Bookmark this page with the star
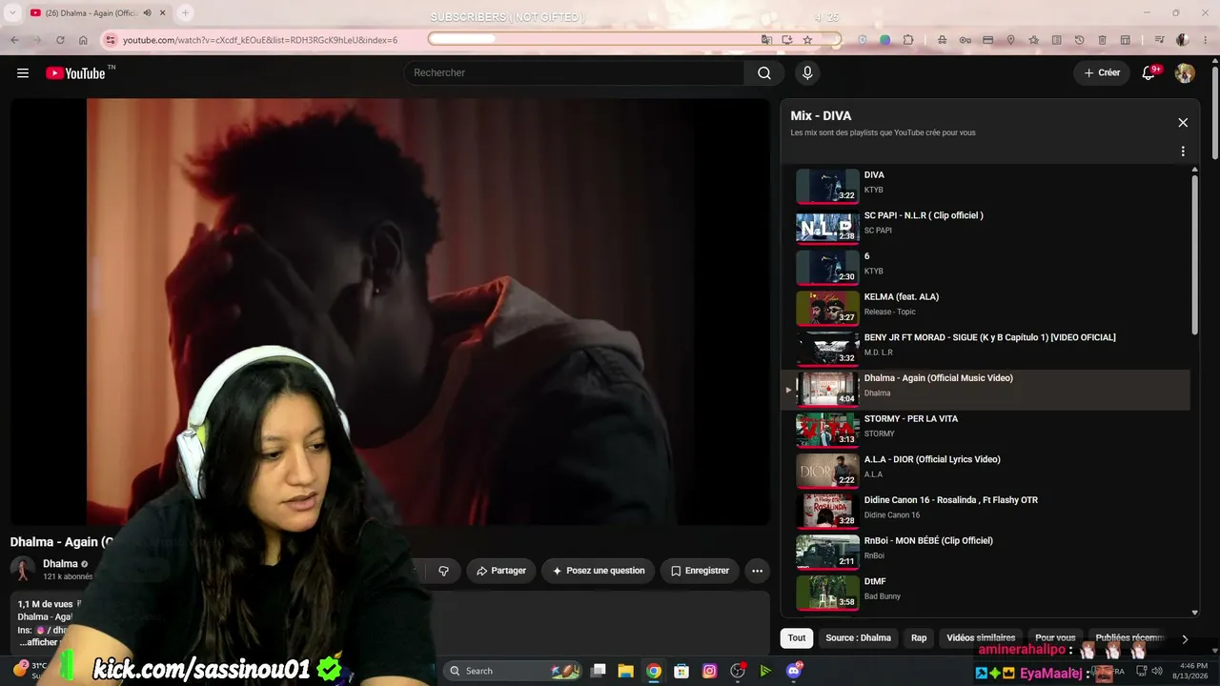 [807, 40]
